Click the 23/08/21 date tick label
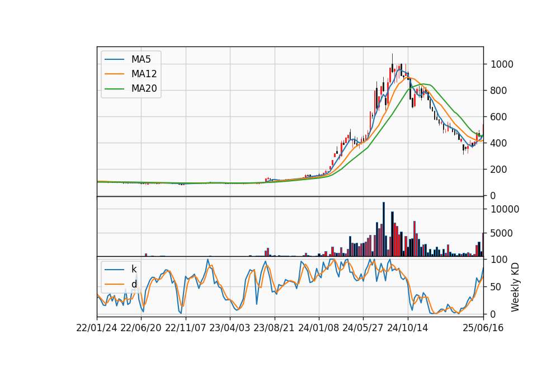The height and width of the screenshot is (386, 537). click(274, 328)
